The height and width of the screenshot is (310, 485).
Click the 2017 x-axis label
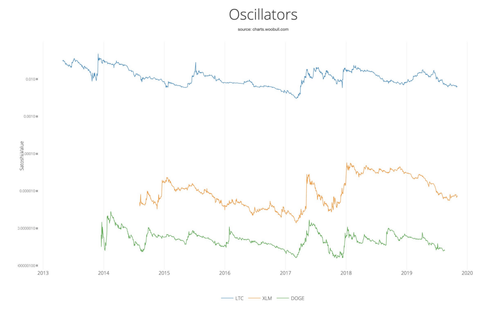pyautogui.click(x=285, y=273)
